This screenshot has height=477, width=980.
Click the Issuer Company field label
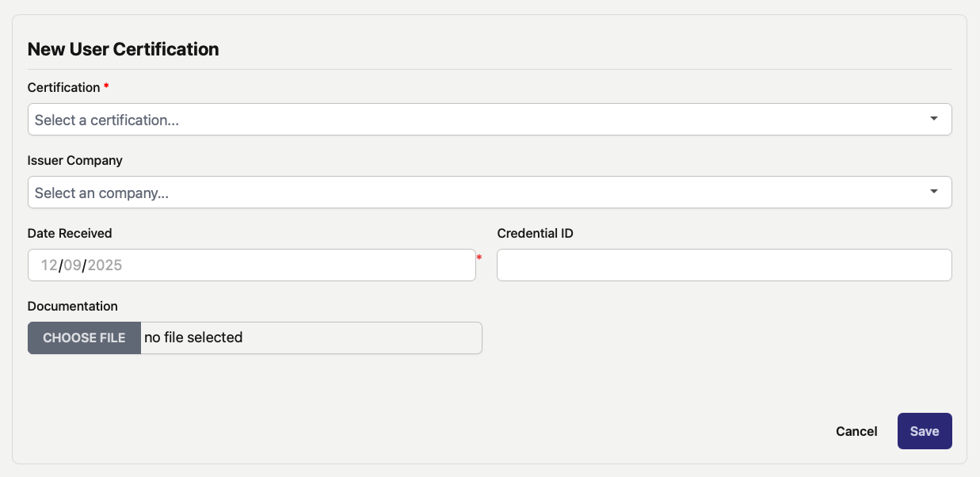click(74, 160)
